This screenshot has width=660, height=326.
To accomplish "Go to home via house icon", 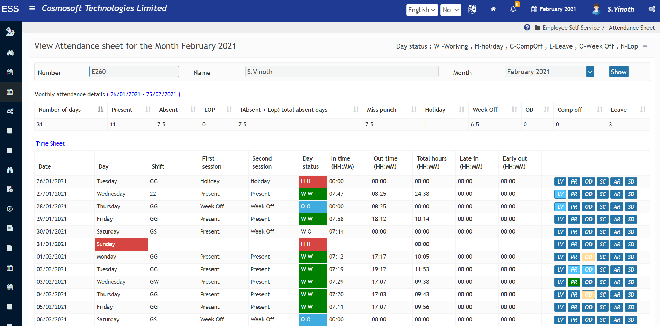I will [493, 9].
